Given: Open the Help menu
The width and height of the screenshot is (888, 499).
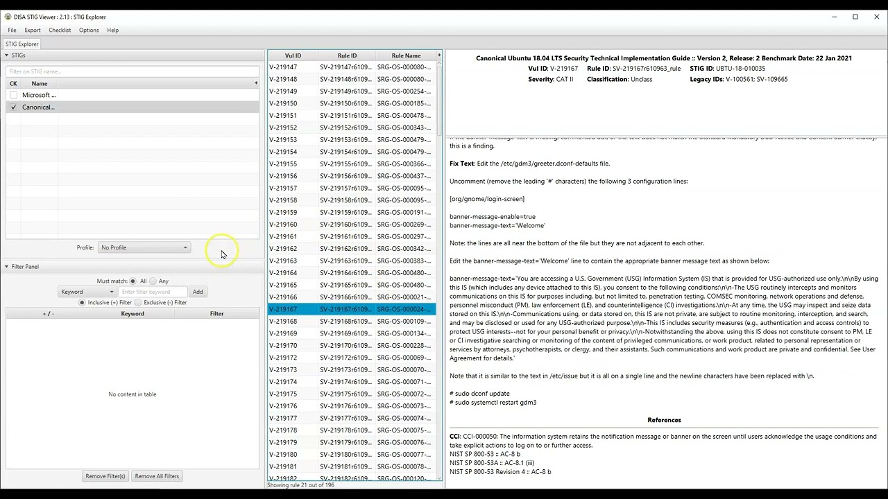Looking at the screenshot, I should pyautogui.click(x=113, y=30).
